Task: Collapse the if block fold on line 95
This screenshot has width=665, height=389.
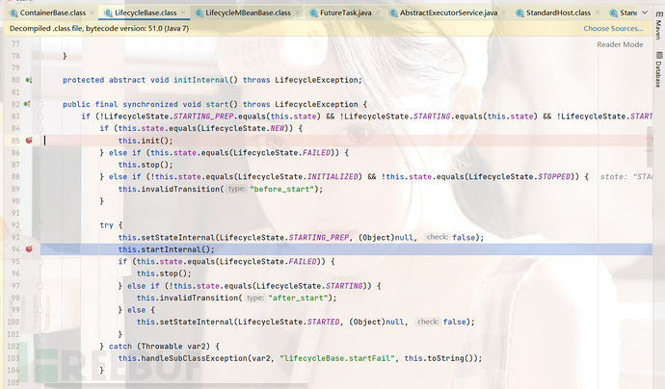Action: 40,262
